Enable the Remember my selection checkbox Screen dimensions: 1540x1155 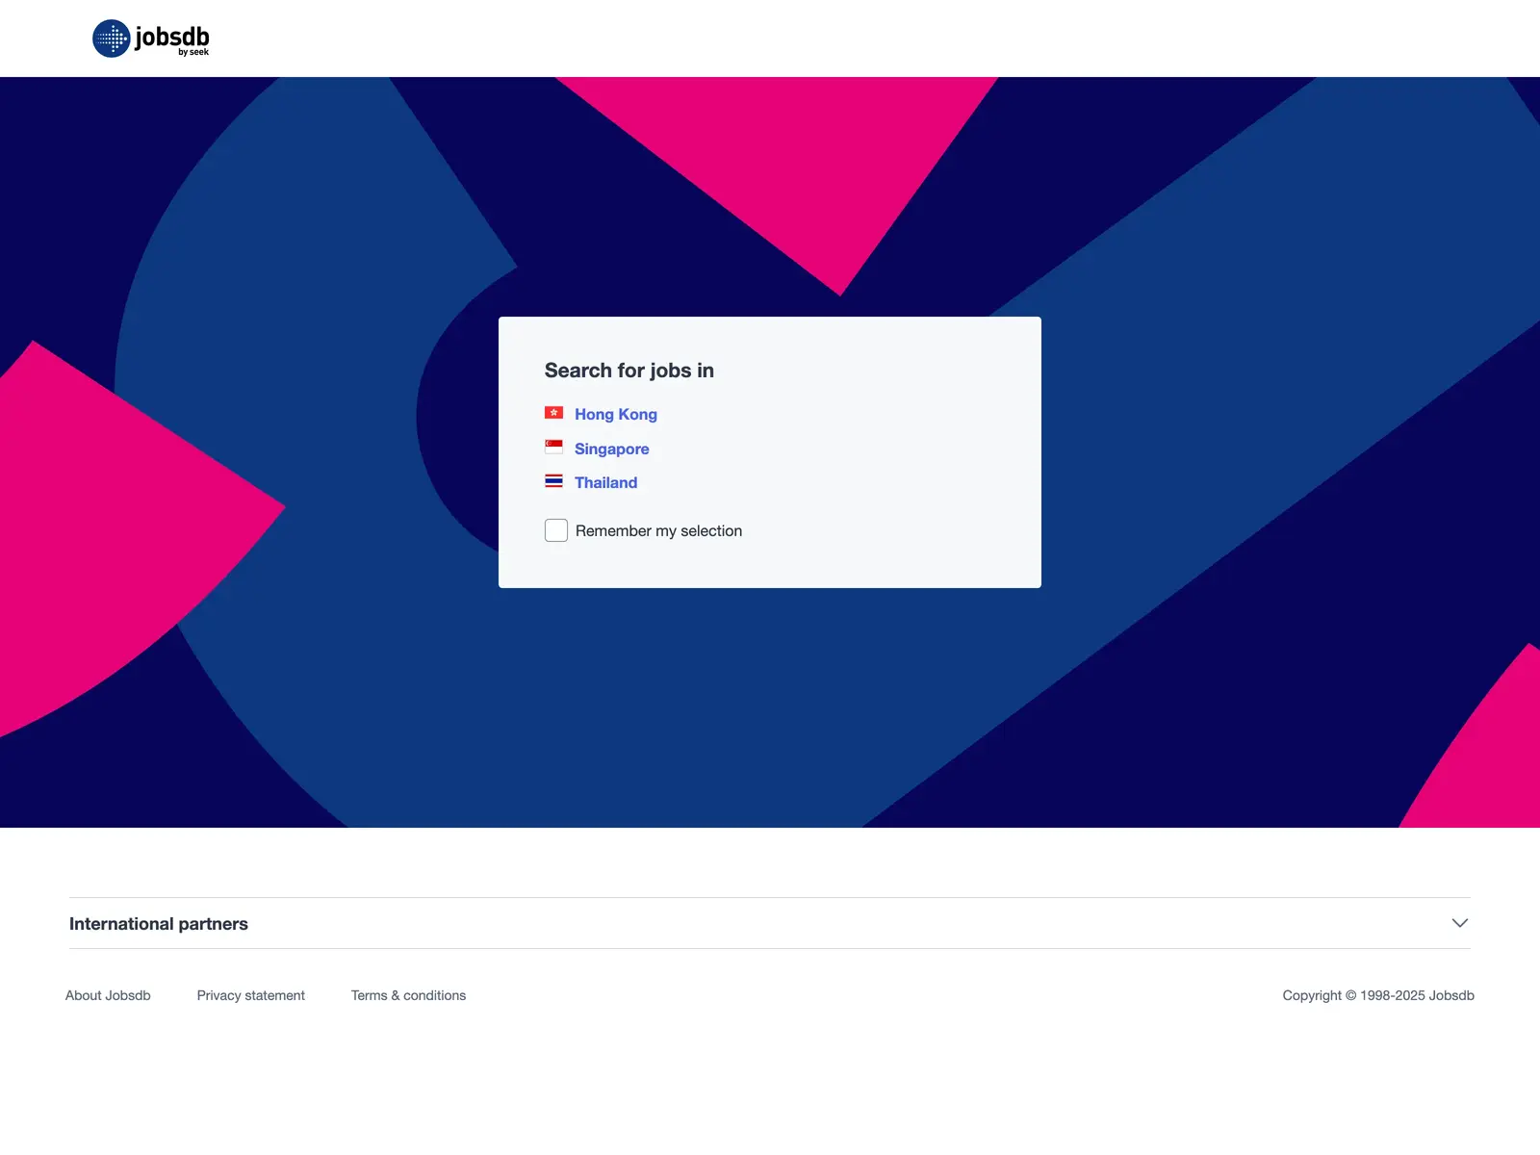click(x=556, y=530)
